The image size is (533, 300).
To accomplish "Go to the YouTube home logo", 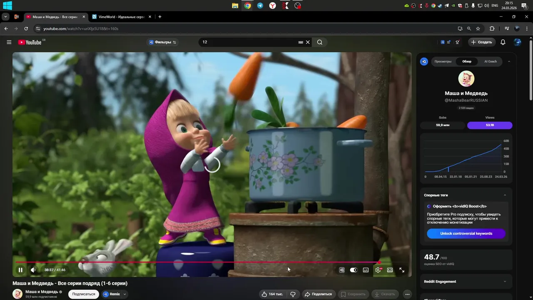I will 30,42.
